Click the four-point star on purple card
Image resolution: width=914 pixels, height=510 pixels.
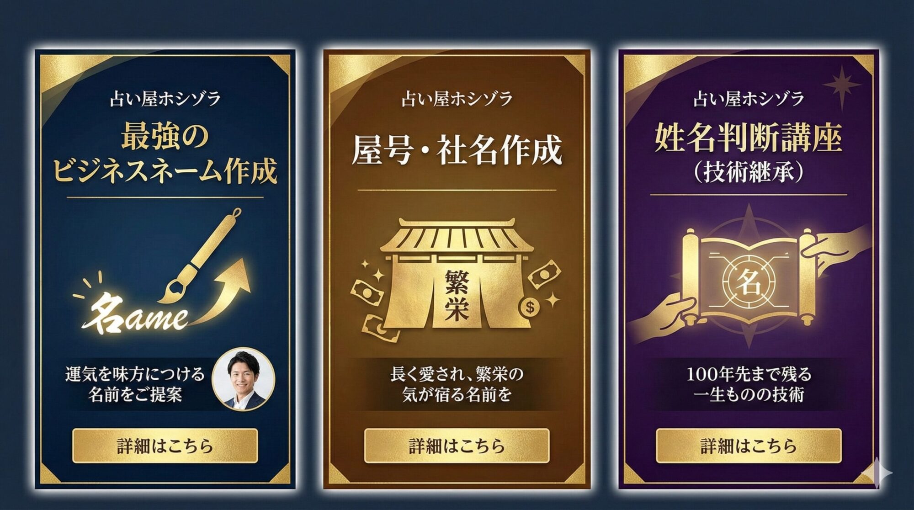(841, 86)
